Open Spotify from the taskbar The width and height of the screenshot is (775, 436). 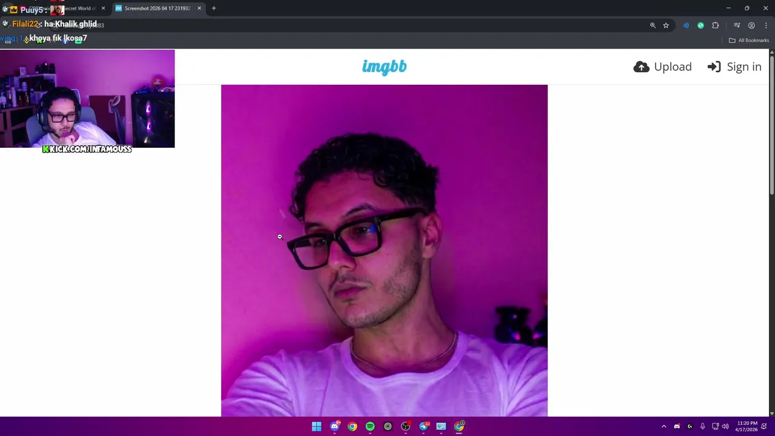[x=370, y=426]
